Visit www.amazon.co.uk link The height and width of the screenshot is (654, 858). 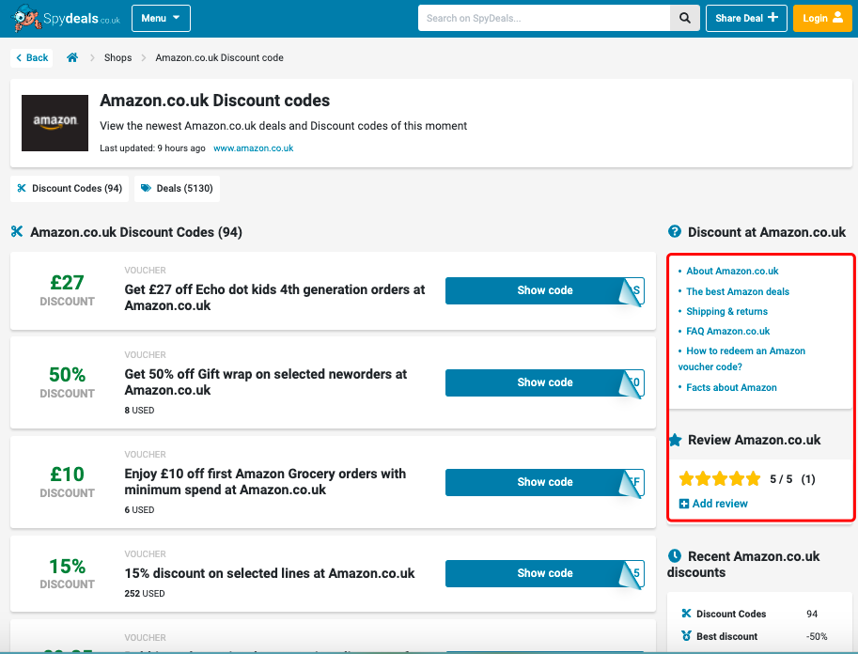point(254,148)
